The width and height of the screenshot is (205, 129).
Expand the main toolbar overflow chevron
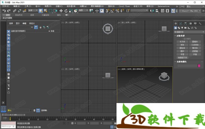pos(203,11)
